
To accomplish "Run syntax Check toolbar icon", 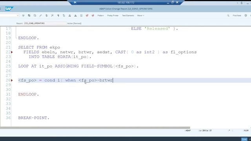I will (46, 16).
